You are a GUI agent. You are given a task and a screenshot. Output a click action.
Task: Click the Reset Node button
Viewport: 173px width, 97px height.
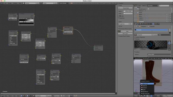(x=125, y=8)
